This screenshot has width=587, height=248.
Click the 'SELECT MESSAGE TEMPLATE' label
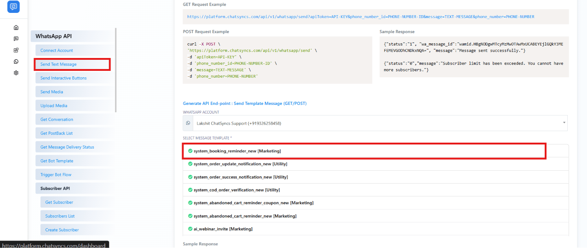(x=207, y=138)
